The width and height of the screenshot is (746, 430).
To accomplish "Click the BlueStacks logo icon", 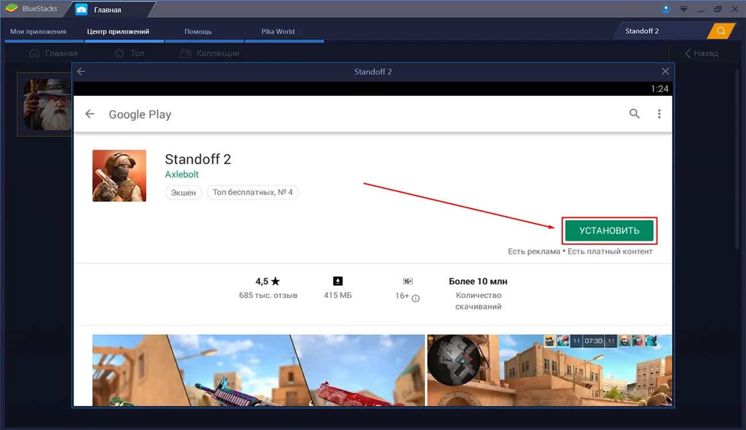I will [11, 9].
